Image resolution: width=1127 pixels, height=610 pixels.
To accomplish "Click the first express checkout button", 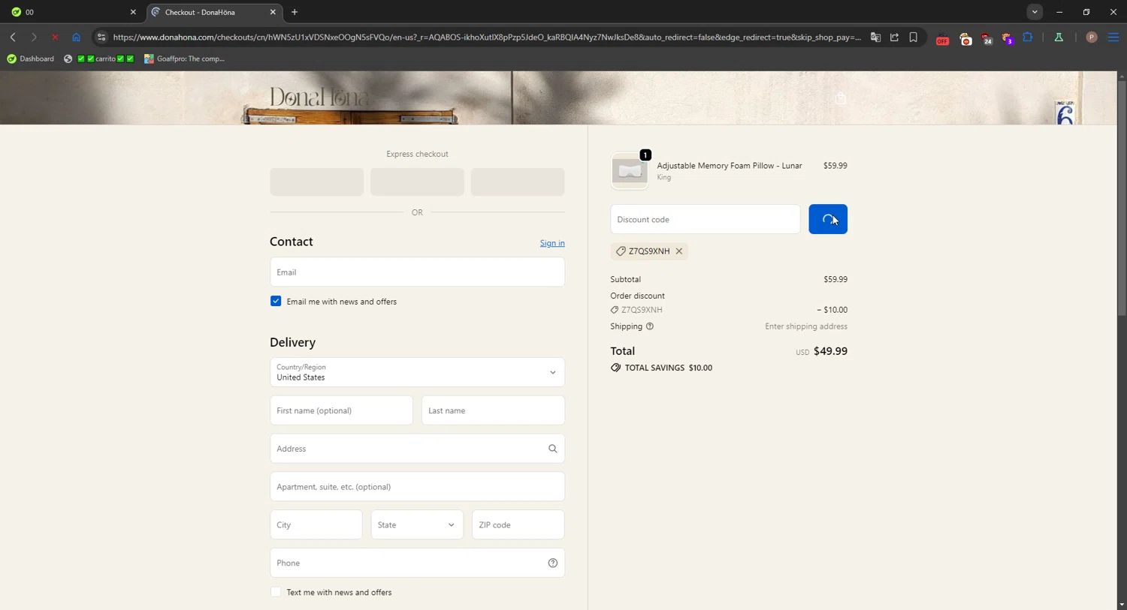I will [316, 182].
